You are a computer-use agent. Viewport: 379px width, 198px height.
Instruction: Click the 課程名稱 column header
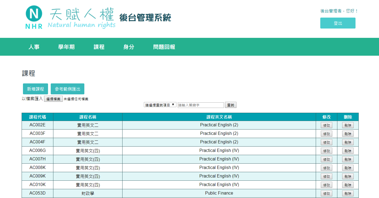88,117
